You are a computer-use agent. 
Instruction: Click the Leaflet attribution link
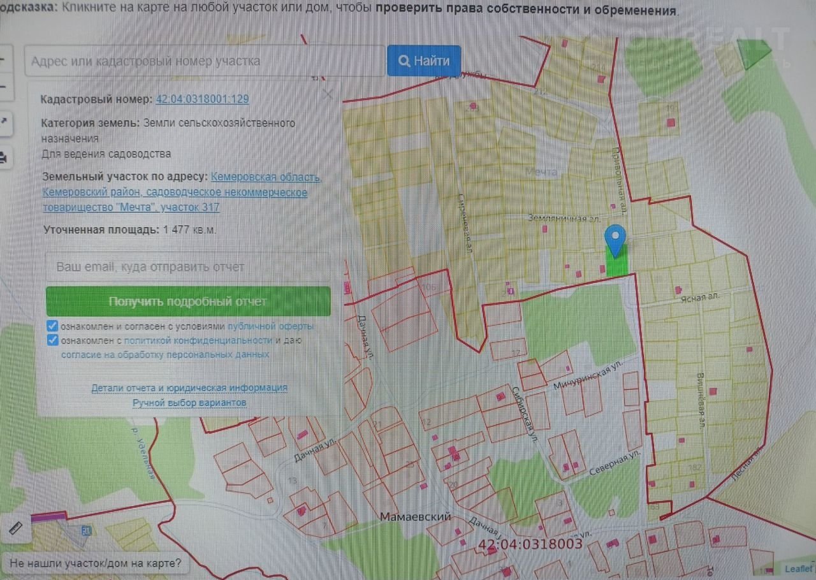[798, 569]
